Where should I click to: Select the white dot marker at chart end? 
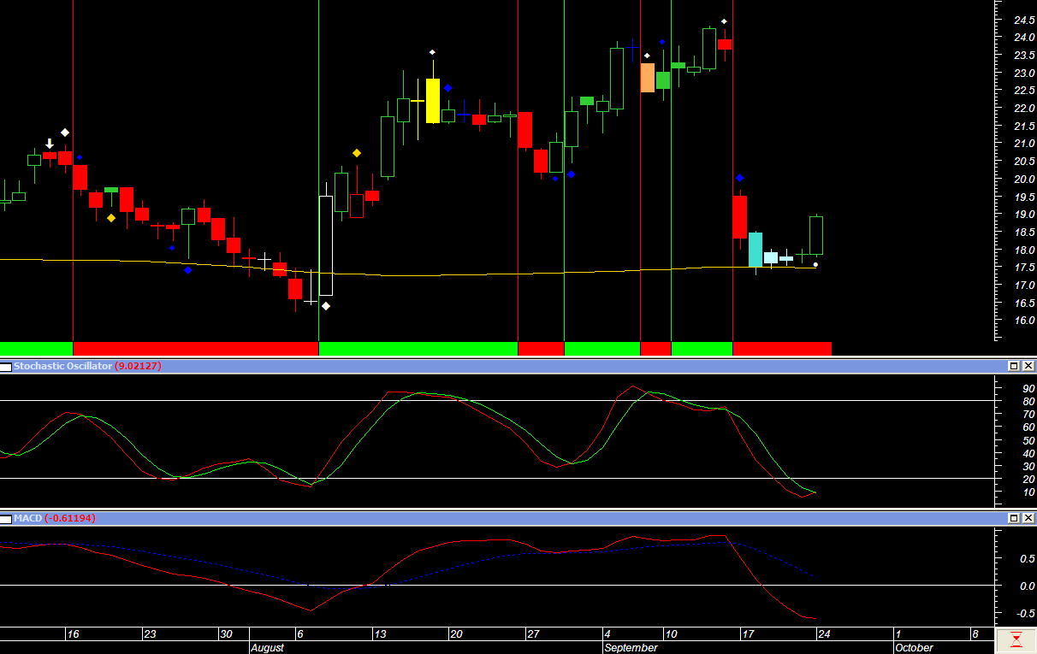click(x=815, y=265)
